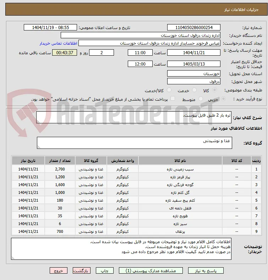This screenshot has height=280, width=268.
Task: Click the price validity date 1405/03/13 field
Action: coord(193,64)
